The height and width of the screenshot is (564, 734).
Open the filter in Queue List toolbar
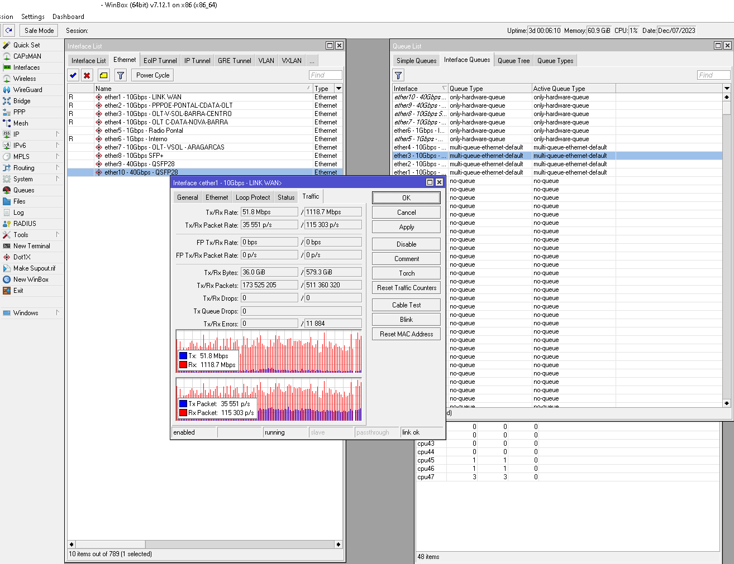(x=398, y=75)
